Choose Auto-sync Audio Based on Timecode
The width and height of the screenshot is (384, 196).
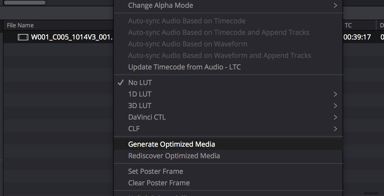[187, 21]
